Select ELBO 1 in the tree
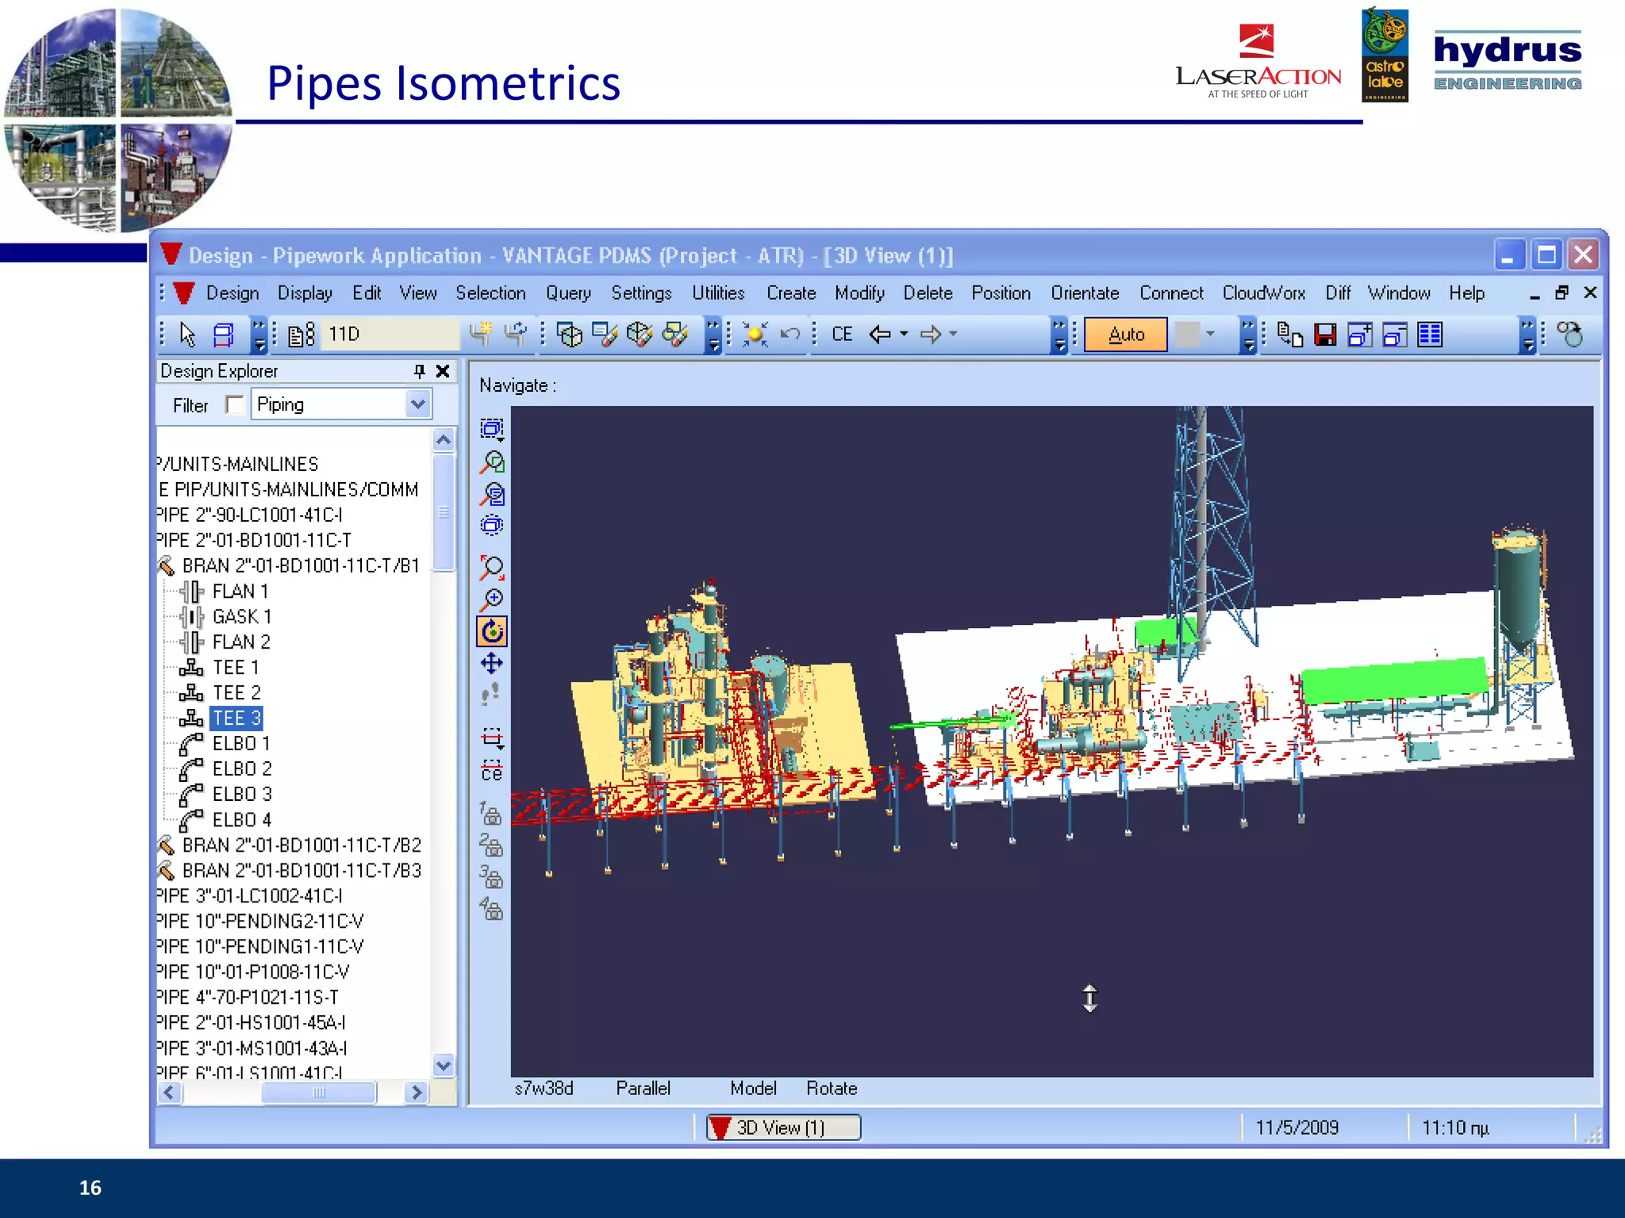The height and width of the screenshot is (1218, 1625). click(241, 743)
